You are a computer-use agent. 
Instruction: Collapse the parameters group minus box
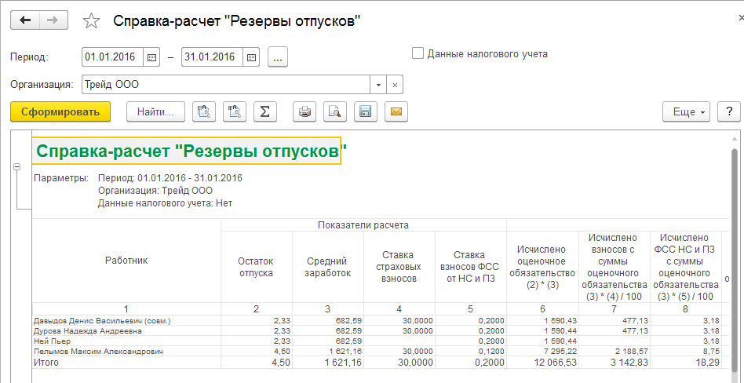pyautogui.click(x=16, y=166)
